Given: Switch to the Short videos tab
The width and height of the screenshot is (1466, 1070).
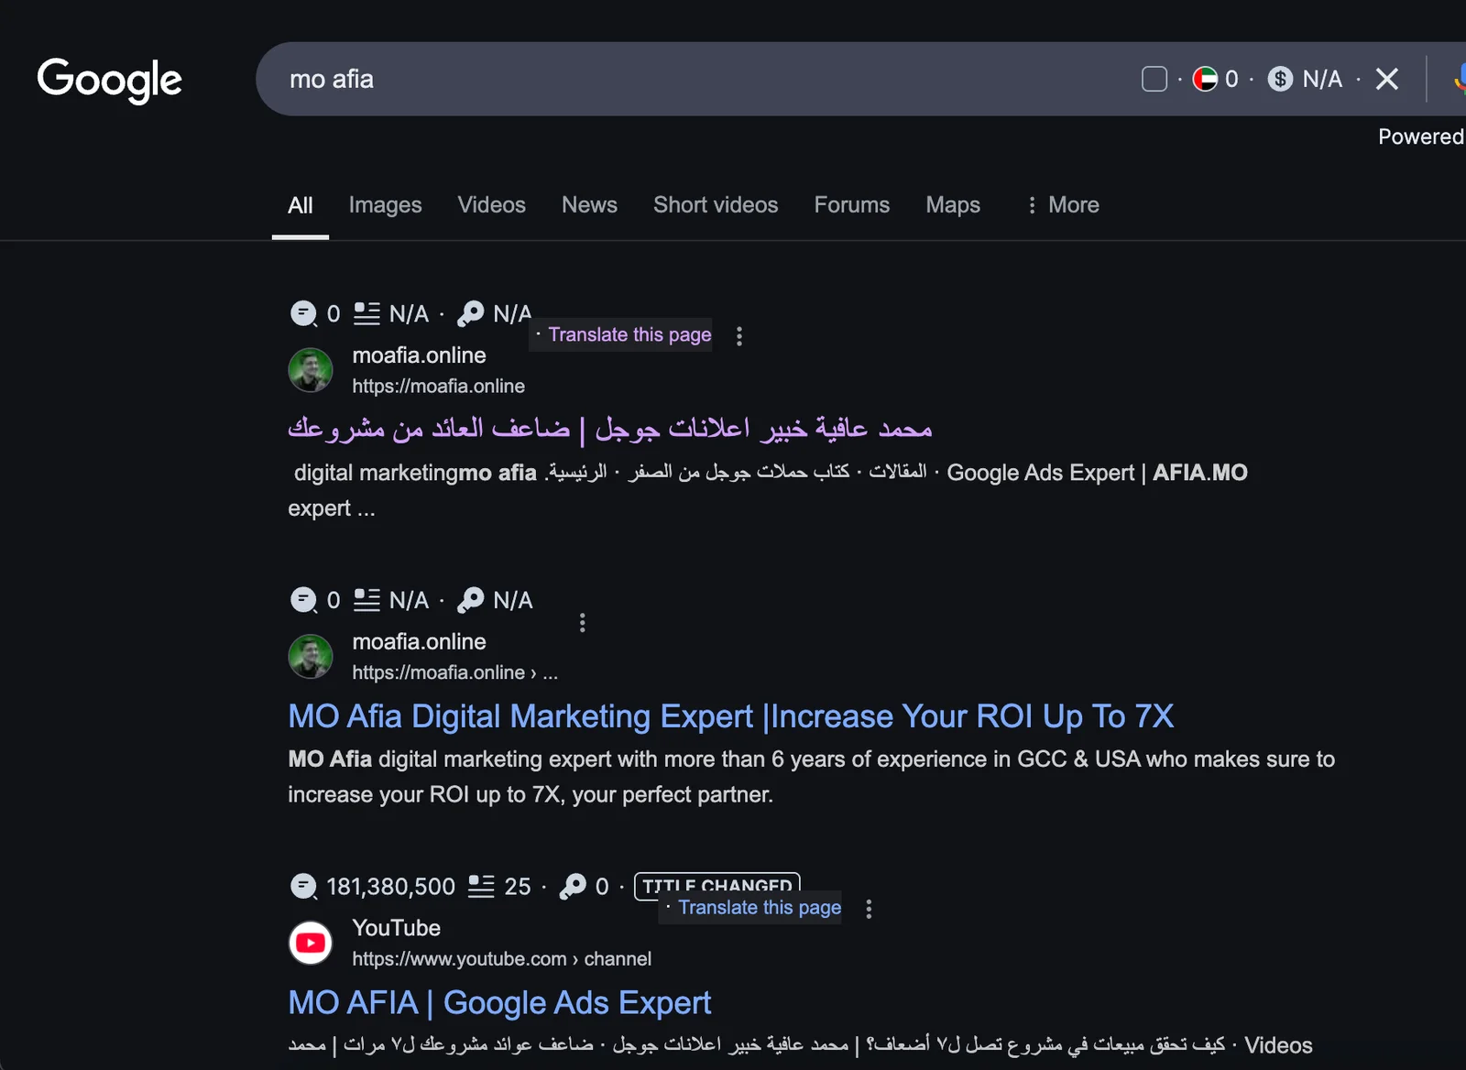Looking at the screenshot, I should (x=716, y=205).
